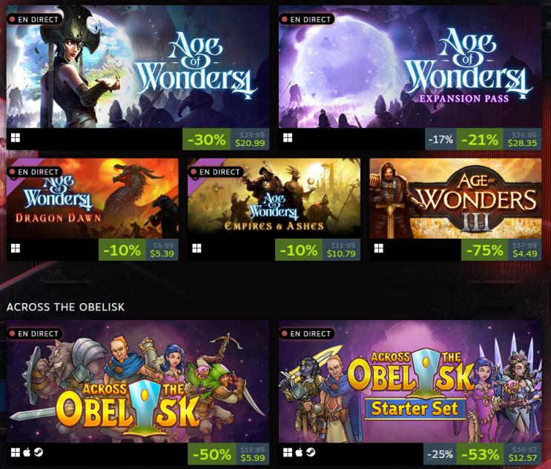Image resolution: width=551 pixels, height=469 pixels.
Task: Click SteamOS icon under Obelisk Starter Set
Action: click(311, 453)
